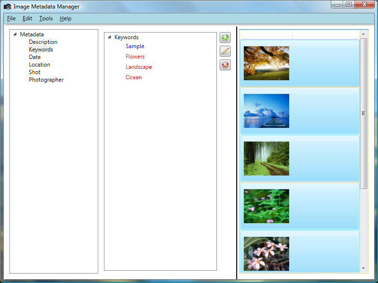Screen dimensions: 378x283
Task: Select the autumn tree sunset thumbnail
Action: point(266,63)
